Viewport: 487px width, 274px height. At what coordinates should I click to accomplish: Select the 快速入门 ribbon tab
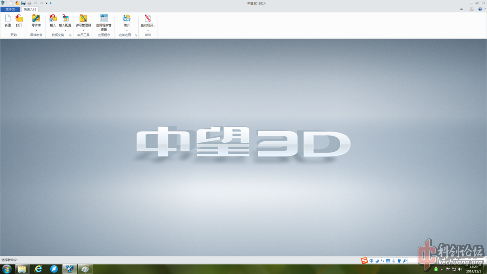click(x=30, y=9)
